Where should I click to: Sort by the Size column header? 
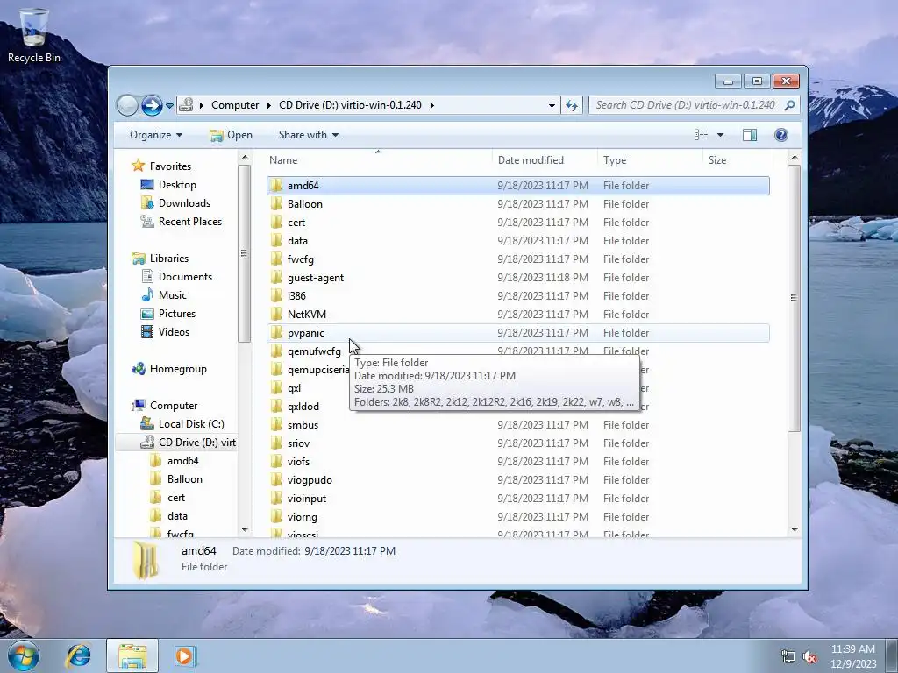pos(737,160)
